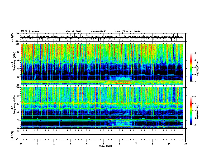Click the date "Oct 31, 2021"
This screenshot has width=209, height=161.
click(74, 32)
